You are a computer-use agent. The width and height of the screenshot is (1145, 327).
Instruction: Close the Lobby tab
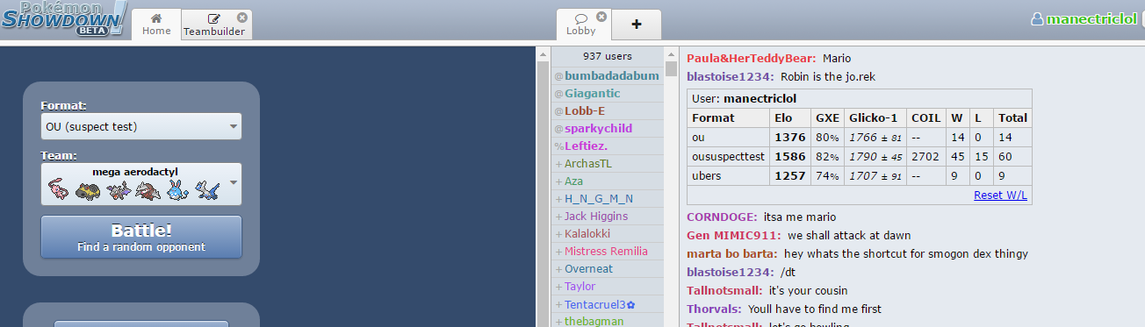[x=601, y=17]
